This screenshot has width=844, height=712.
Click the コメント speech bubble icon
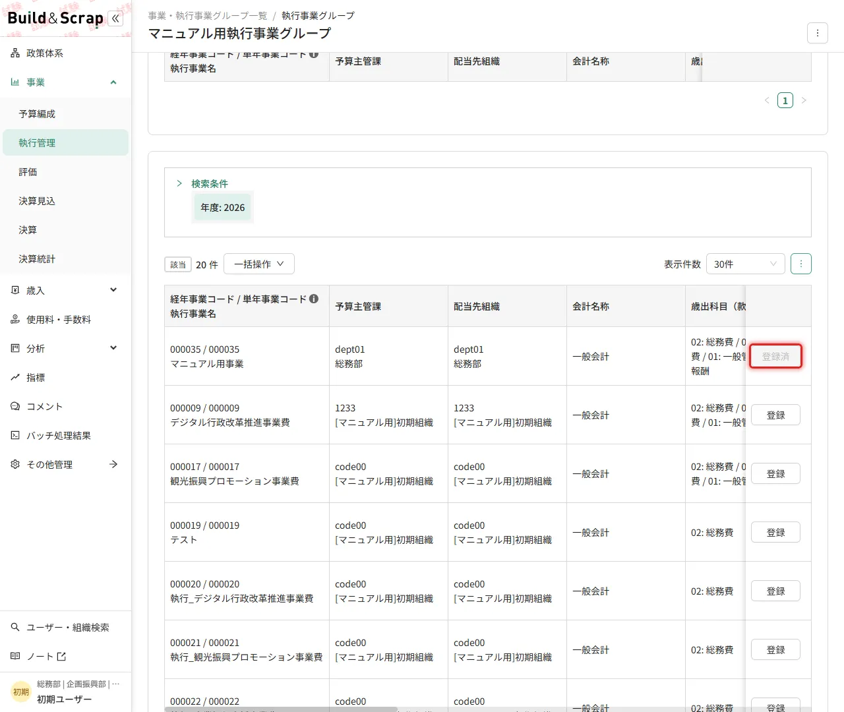tap(15, 407)
